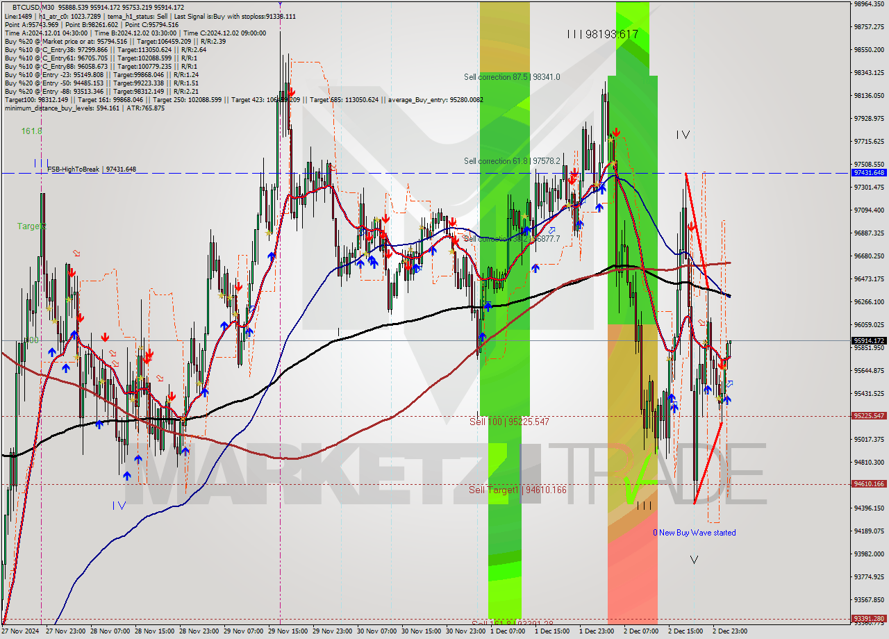Select the 'Buy %20 @ Market price' info line

(x=115, y=41)
